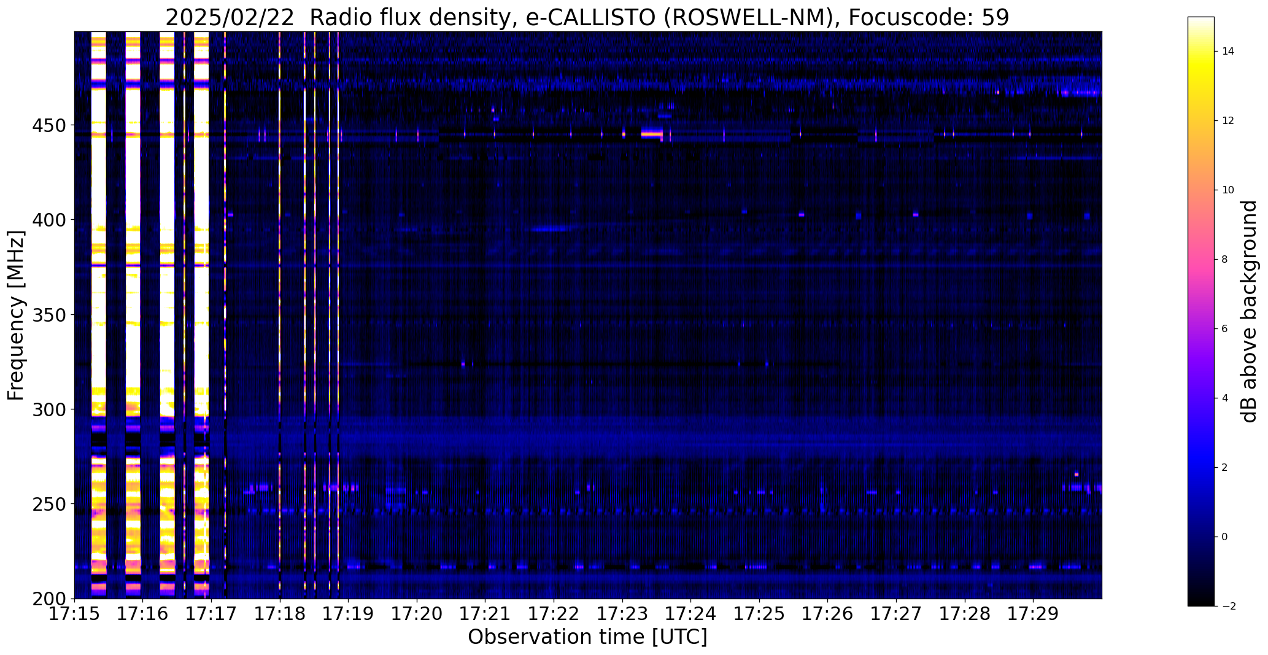The width and height of the screenshot is (1268, 655).
Task: Click the 17:18 time tick label
Action: (x=280, y=614)
